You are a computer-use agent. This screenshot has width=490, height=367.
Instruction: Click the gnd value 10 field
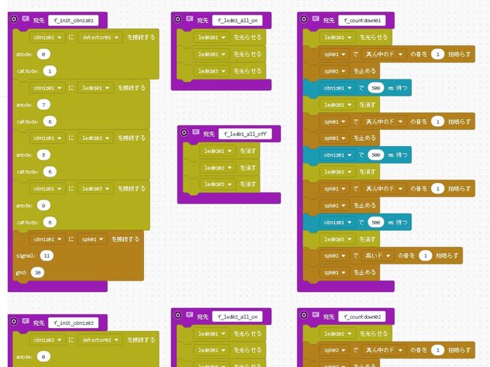click(x=38, y=272)
